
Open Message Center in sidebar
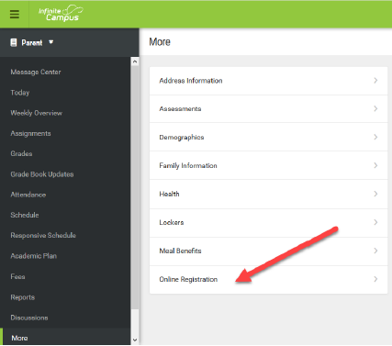[x=36, y=72]
